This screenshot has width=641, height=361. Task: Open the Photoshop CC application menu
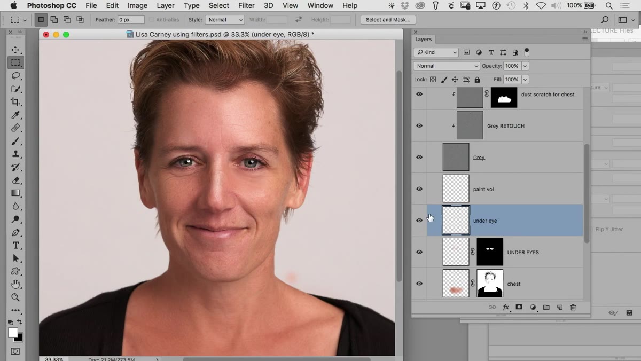tap(52, 5)
